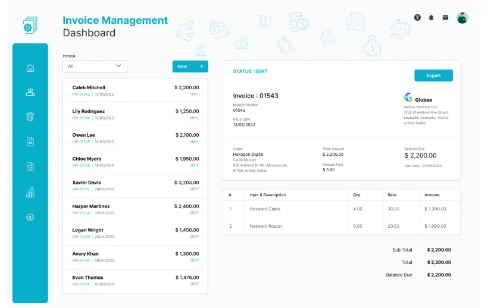Open the Home icon in sidebar
Viewport: 488px width, 308px height.
pos(30,68)
